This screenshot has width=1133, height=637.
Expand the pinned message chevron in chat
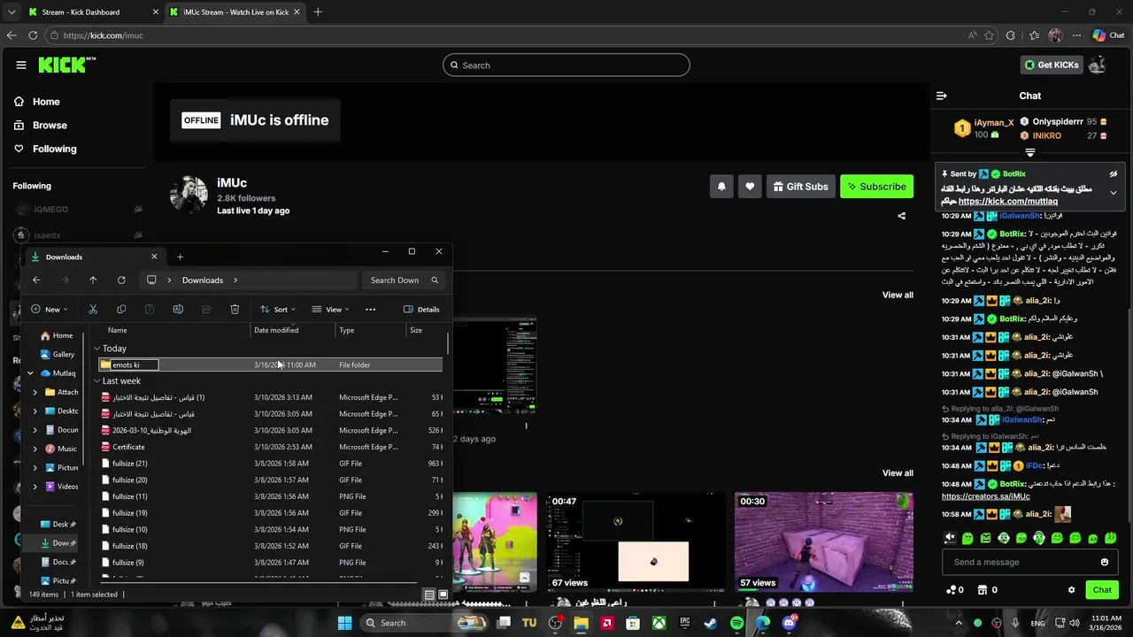click(x=1114, y=193)
